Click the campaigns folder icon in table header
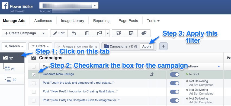 (x=34, y=58)
